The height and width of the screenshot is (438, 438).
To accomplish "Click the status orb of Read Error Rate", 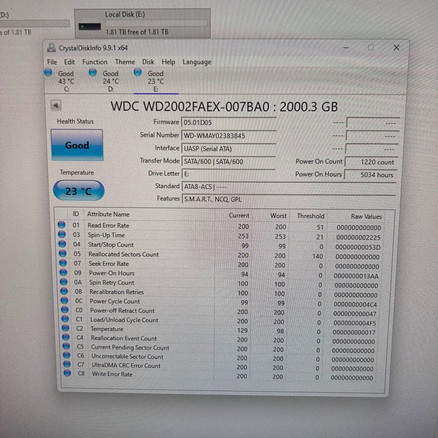I will click(x=62, y=225).
